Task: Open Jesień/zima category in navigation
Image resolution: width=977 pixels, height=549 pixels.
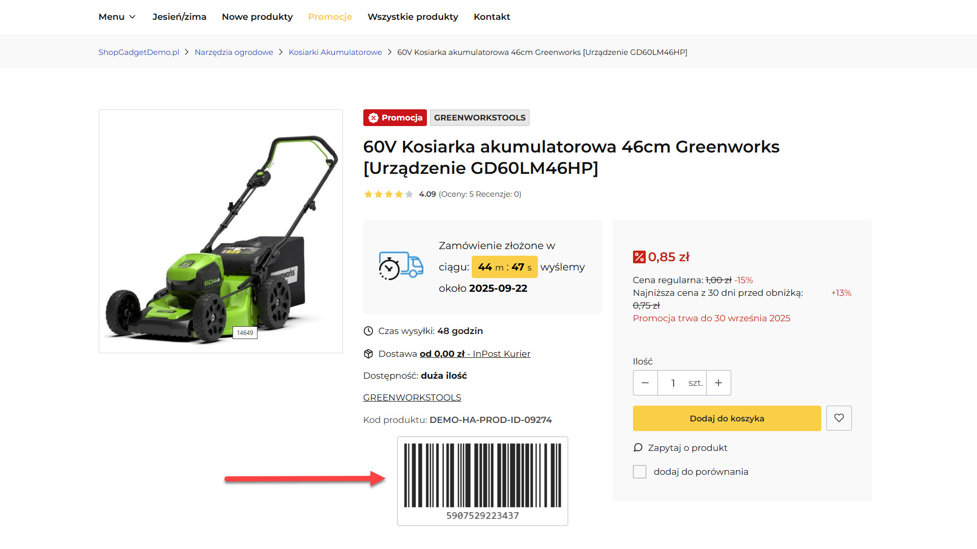Action: (x=179, y=17)
